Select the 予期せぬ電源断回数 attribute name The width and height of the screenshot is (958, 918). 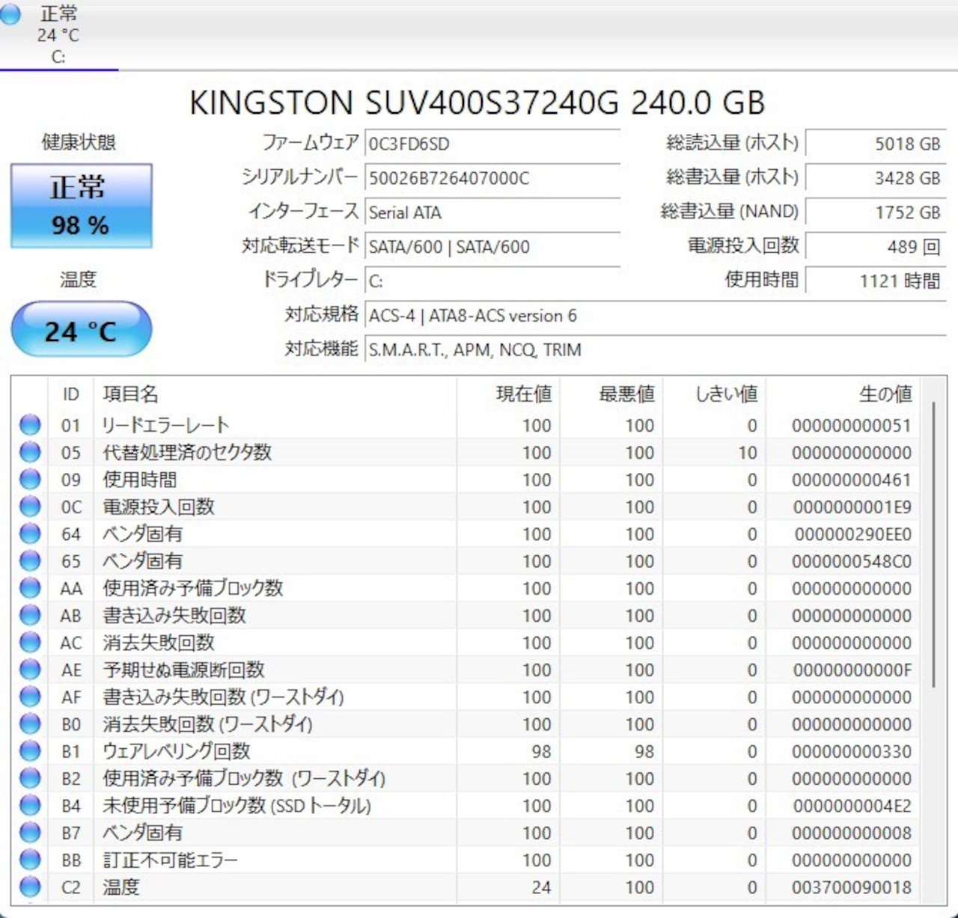coord(183,670)
